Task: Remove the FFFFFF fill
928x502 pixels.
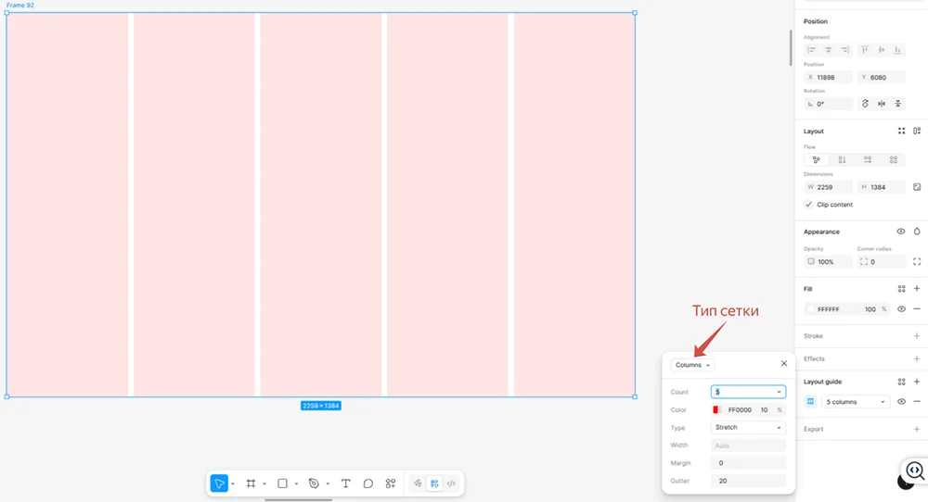Action: [x=917, y=308]
